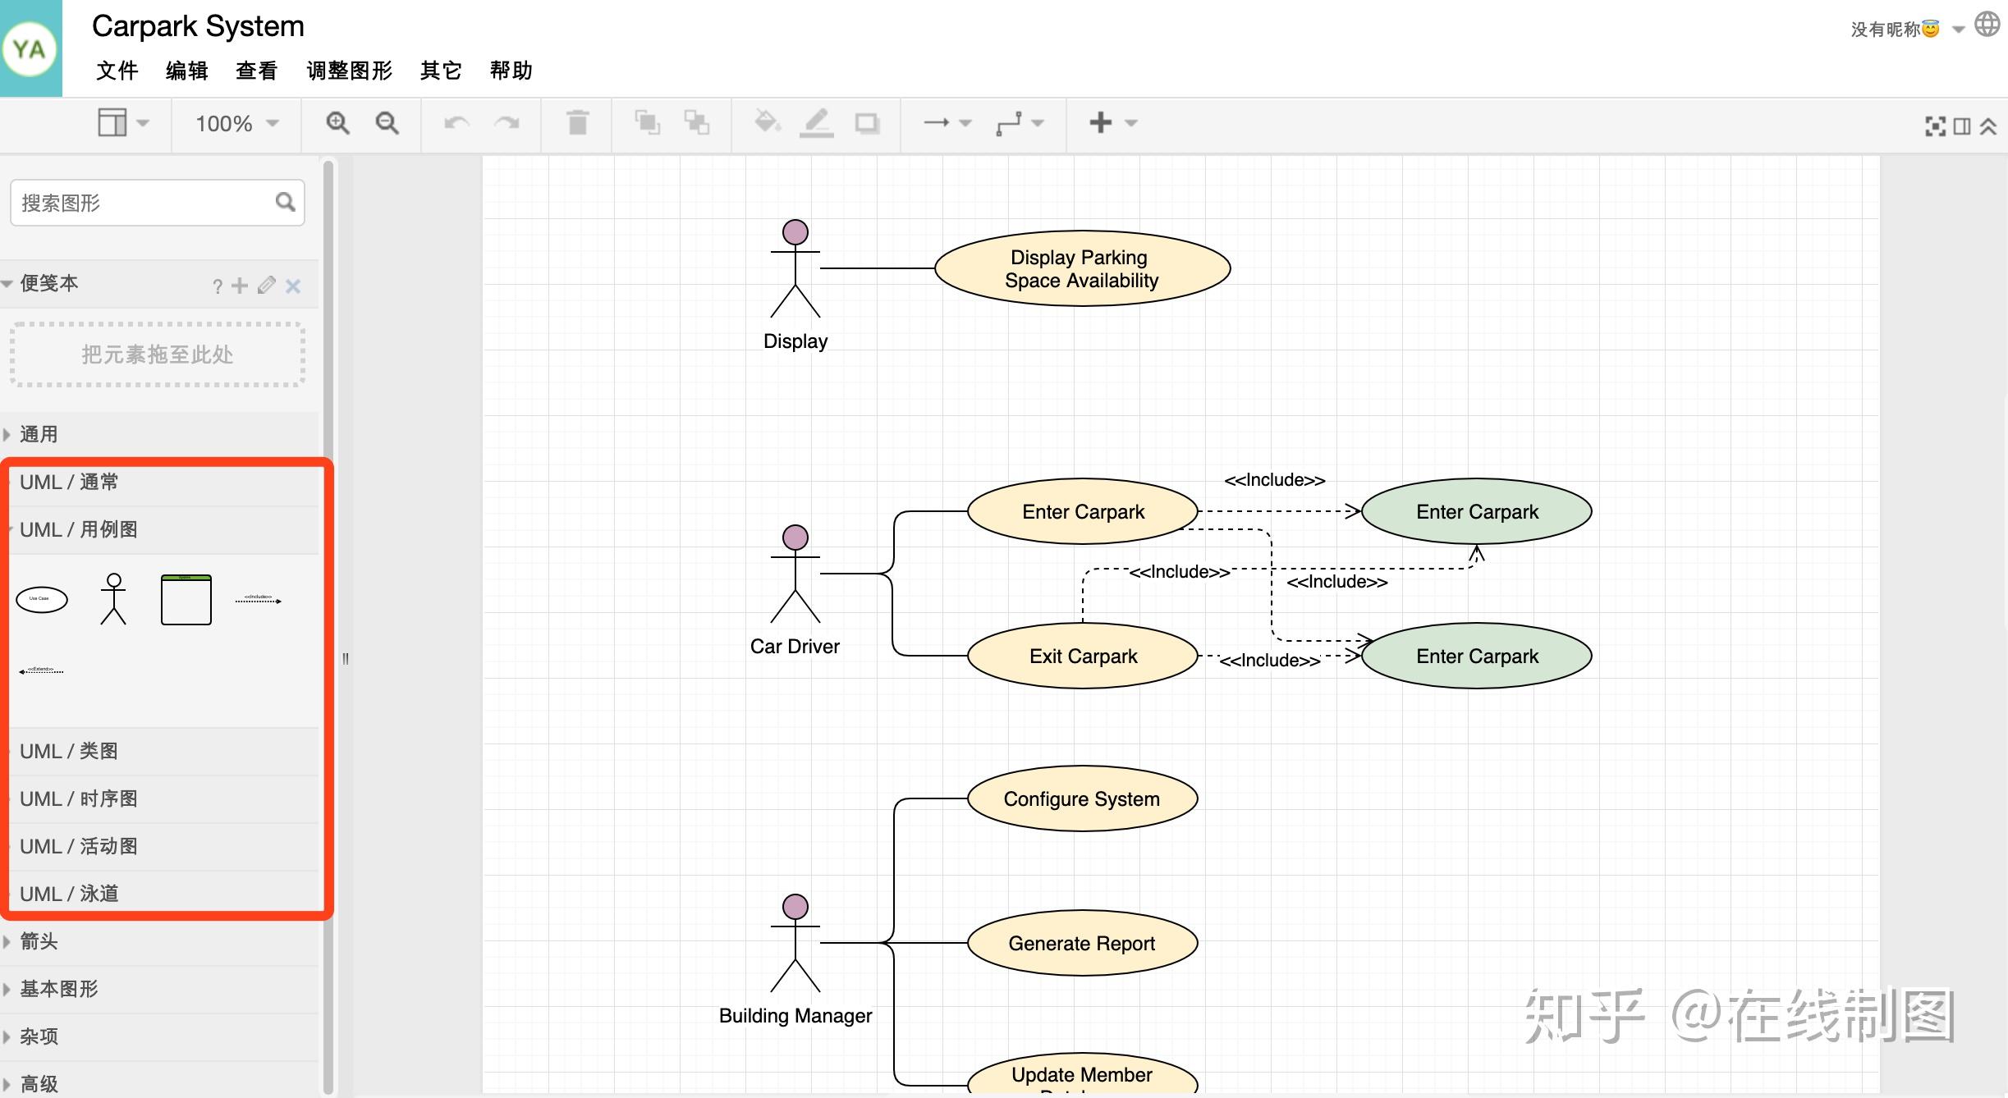Select the Configure System use case
This screenshot has width=2008, height=1098.
1083,798
